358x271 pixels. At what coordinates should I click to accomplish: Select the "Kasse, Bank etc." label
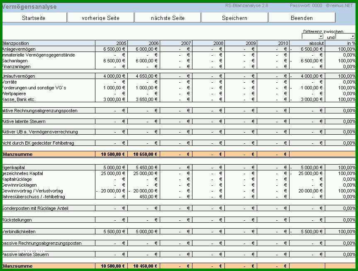[x=19, y=99]
